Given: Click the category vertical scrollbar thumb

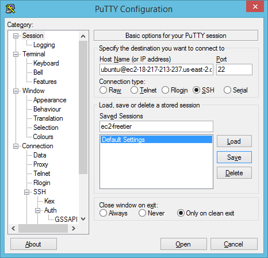Looking at the screenshot, I should point(83,107).
